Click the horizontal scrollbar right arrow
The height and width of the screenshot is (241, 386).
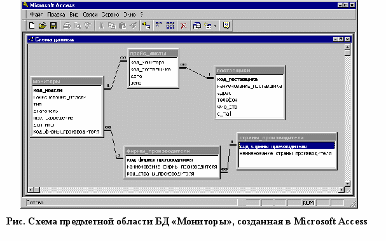pyautogui.click(x=341, y=189)
